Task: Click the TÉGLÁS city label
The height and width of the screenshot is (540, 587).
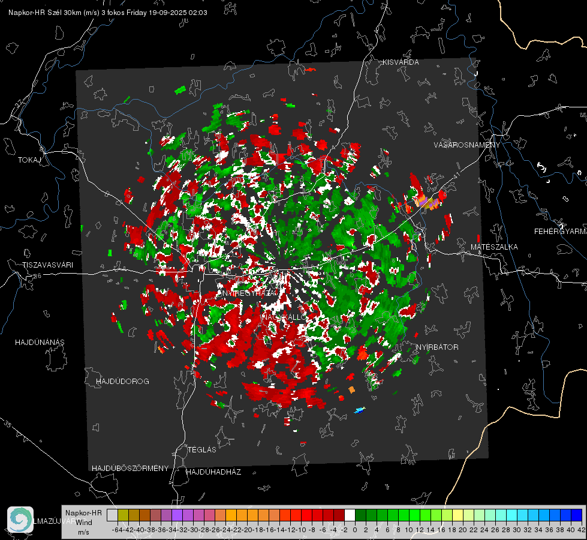Action: [202, 449]
